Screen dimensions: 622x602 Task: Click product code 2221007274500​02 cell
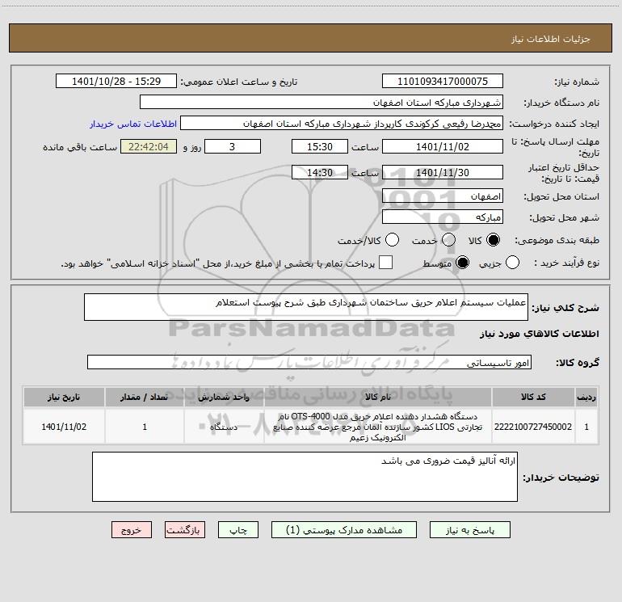pyautogui.click(x=533, y=427)
